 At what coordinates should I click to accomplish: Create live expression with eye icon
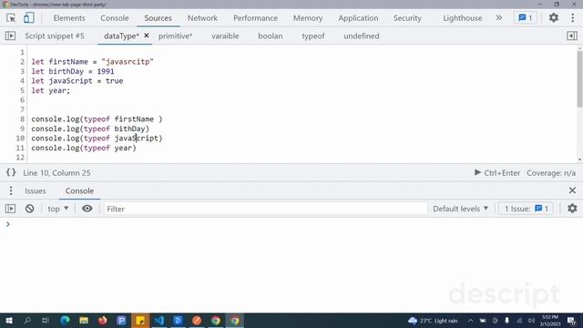point(87,209)
